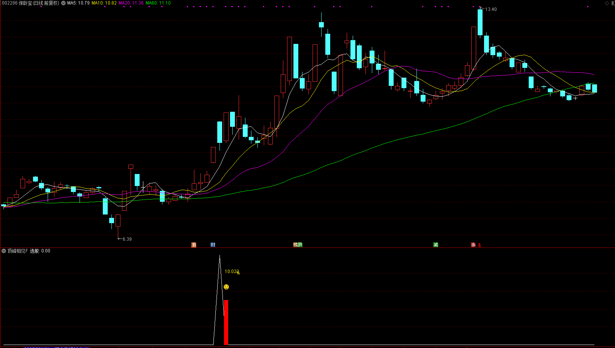Screen dimensions: 615x348
Task: Click the tall cyan candle at the 13.40 peak
Action: coord(480,22)
